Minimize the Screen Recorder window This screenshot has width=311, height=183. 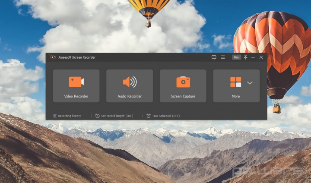(253, 57)
